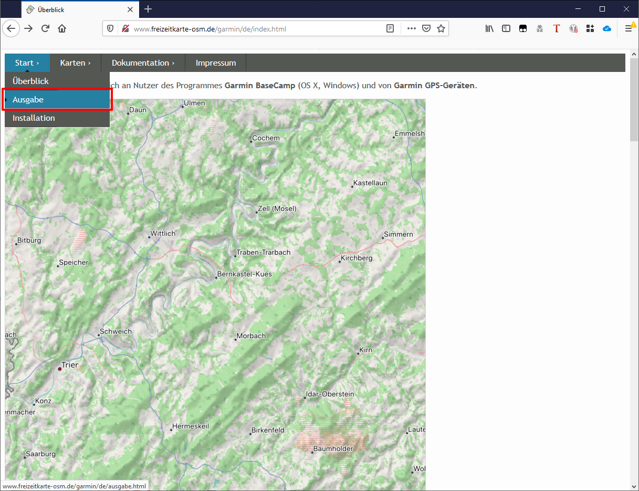The image size is (639, 491).
Task: Click the Cochem label on the map
Action: [266, 138]
